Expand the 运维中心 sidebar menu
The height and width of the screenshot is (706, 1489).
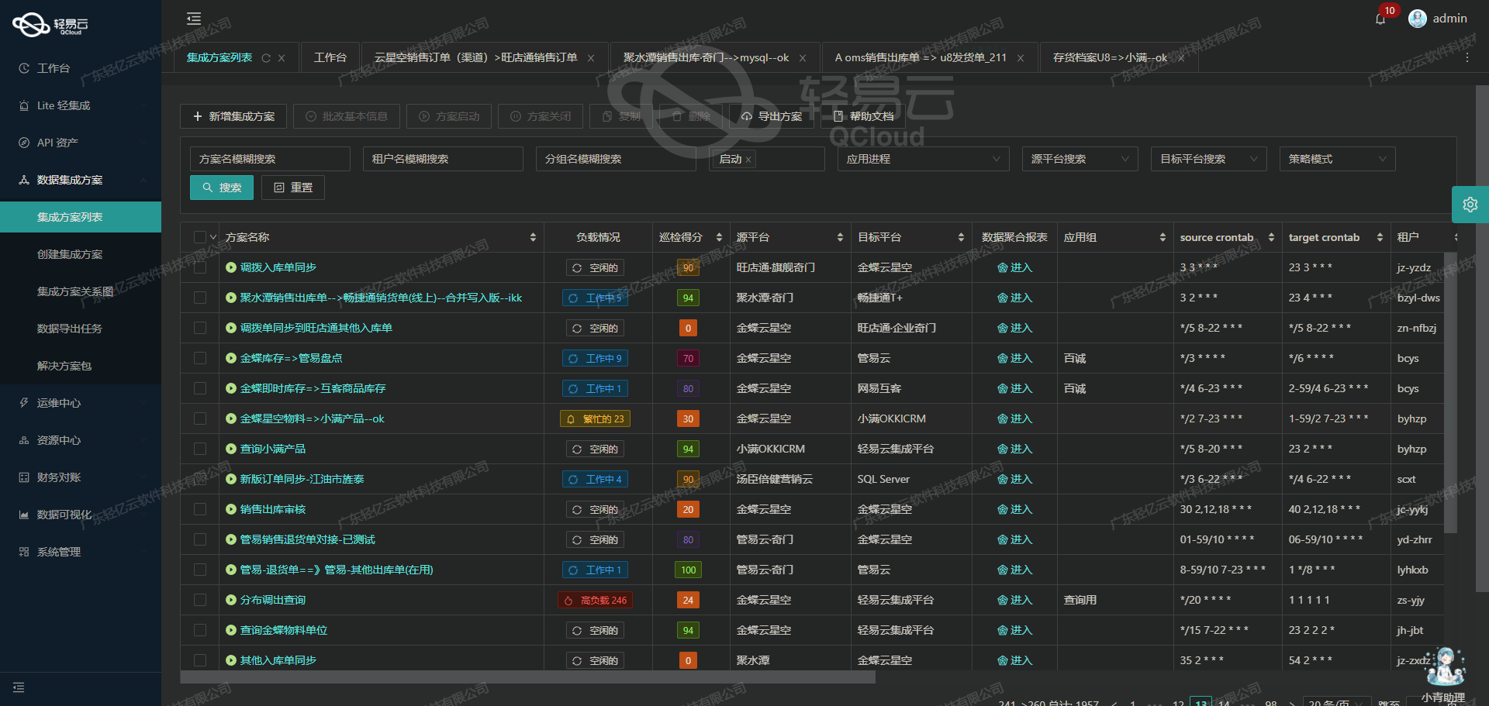[x=81, y=403]
